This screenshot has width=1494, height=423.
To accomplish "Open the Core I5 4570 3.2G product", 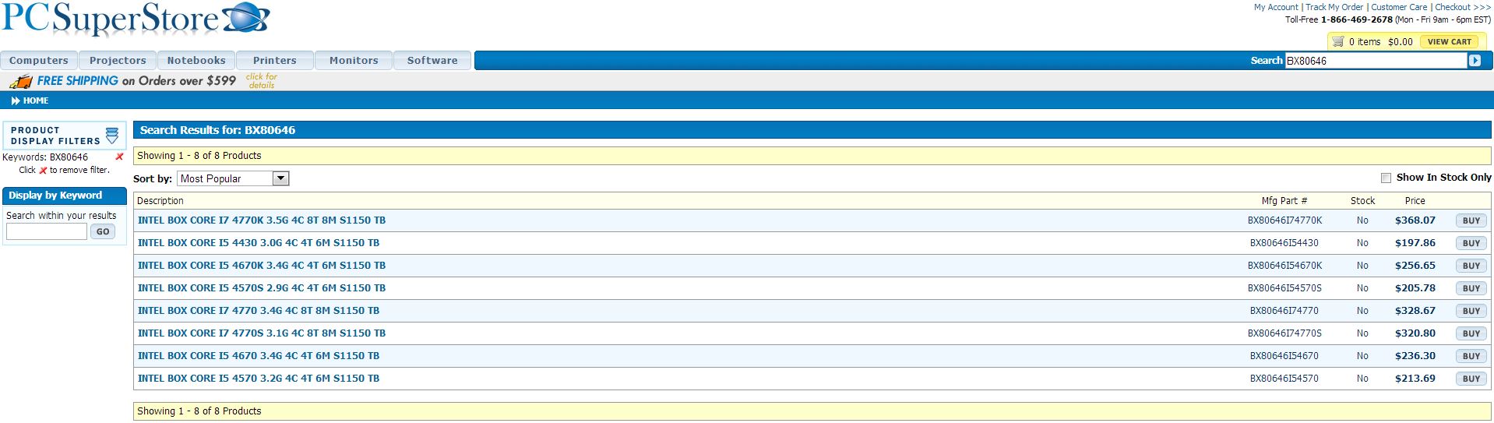I will (259, 379).
